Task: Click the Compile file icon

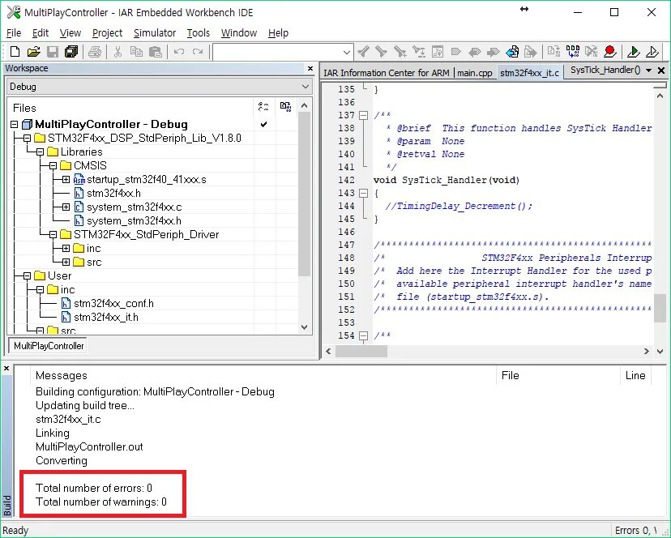Action: (x=553, y=52)
